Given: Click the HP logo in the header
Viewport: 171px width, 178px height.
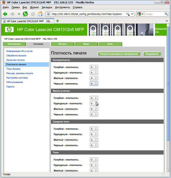Looking at the screenshot, I should click(9, 29).
